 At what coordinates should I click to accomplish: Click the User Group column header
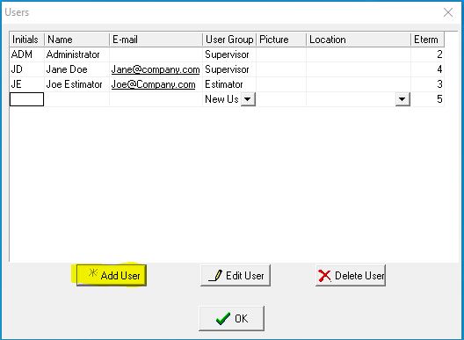click(229, 40)
